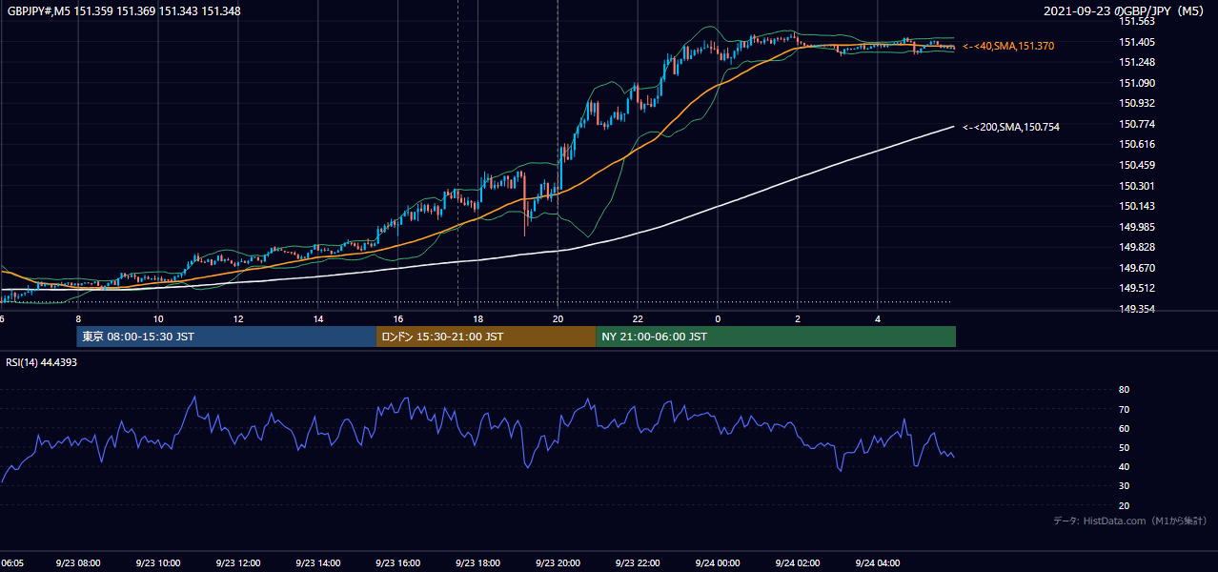
Task: Click hour label 4 under price chart
Action: tap(878, 318)
